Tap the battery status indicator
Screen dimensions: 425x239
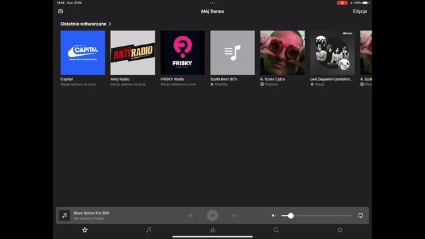coord(366,3)
